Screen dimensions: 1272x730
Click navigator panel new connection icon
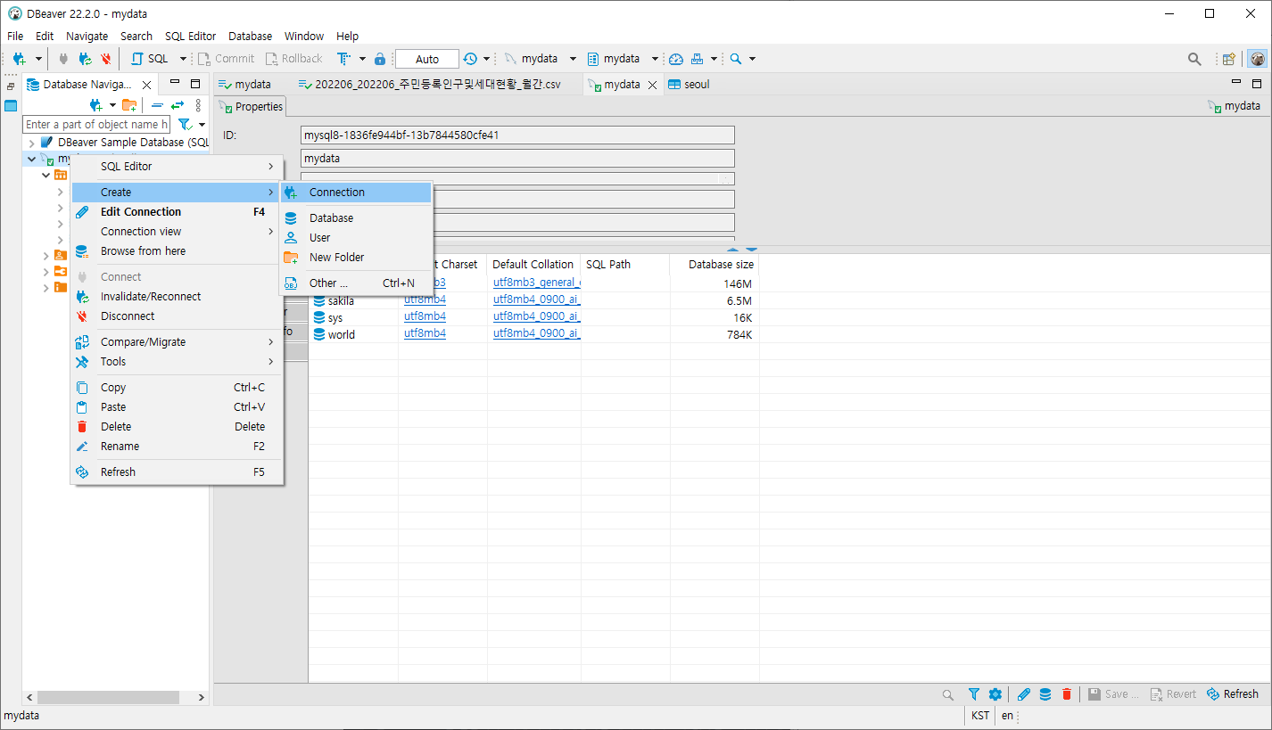pos(96,105)
